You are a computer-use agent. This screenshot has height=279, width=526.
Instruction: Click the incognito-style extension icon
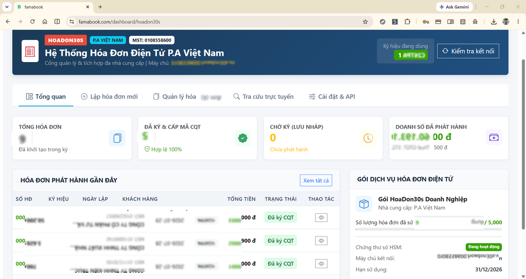tap(475, 22)
